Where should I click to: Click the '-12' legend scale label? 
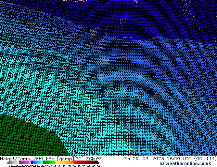pyautogui.click(x=45, y=166)
